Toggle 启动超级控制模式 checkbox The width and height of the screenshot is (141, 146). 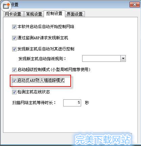[x=14, y=70]
